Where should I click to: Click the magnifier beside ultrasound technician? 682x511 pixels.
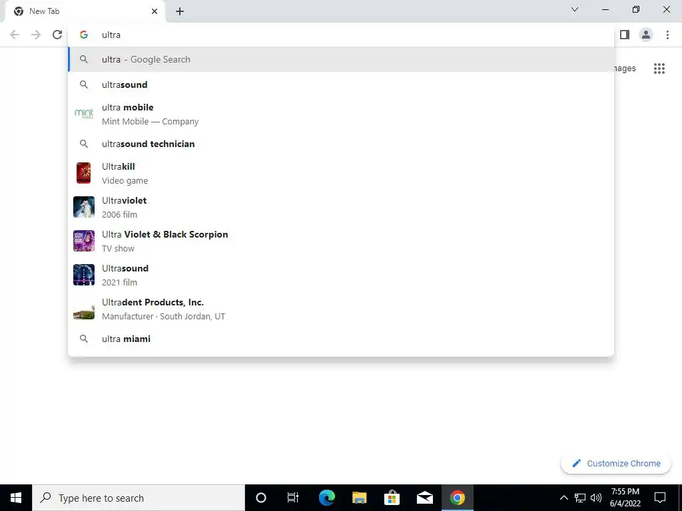pos(84,144)
